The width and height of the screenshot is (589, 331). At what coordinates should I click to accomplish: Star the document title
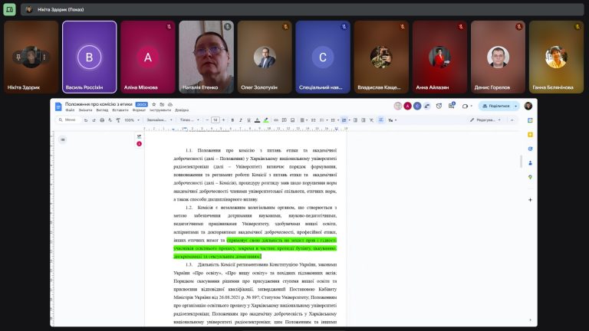(x=153, y=104)
